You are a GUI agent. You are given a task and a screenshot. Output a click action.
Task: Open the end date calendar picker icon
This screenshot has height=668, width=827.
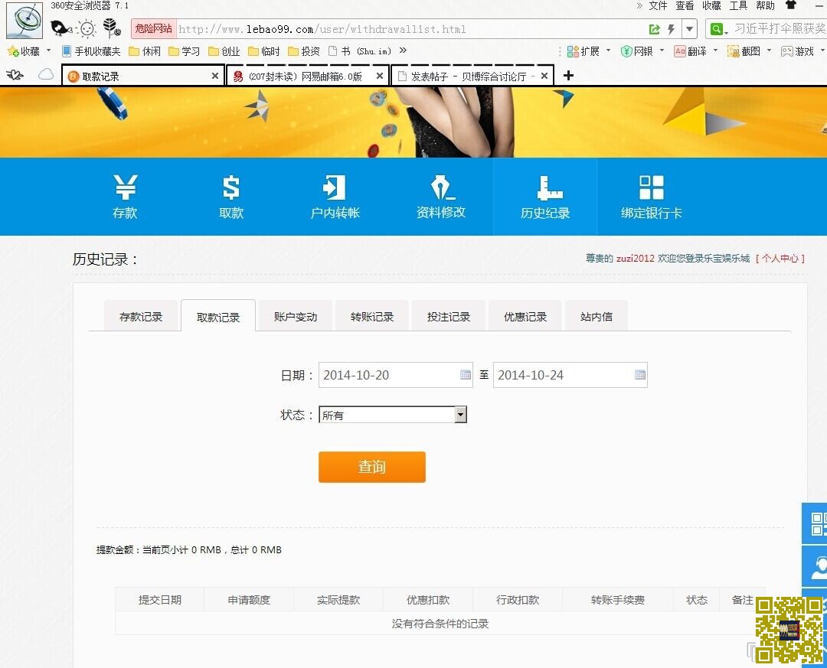point(639,375)
